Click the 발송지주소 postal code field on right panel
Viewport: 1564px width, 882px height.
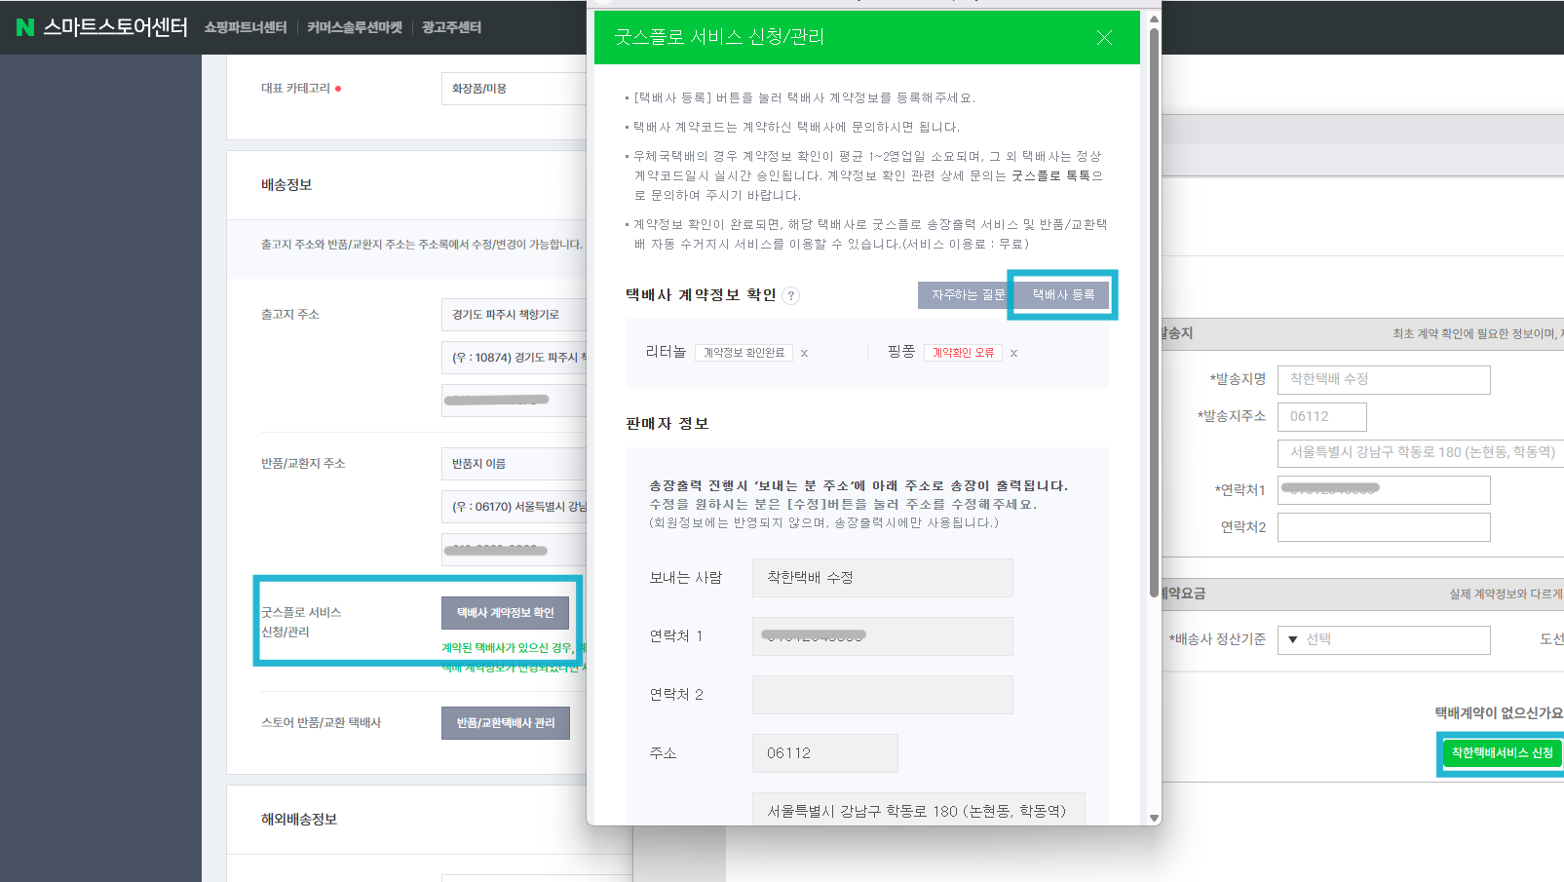coord(1321,416)
